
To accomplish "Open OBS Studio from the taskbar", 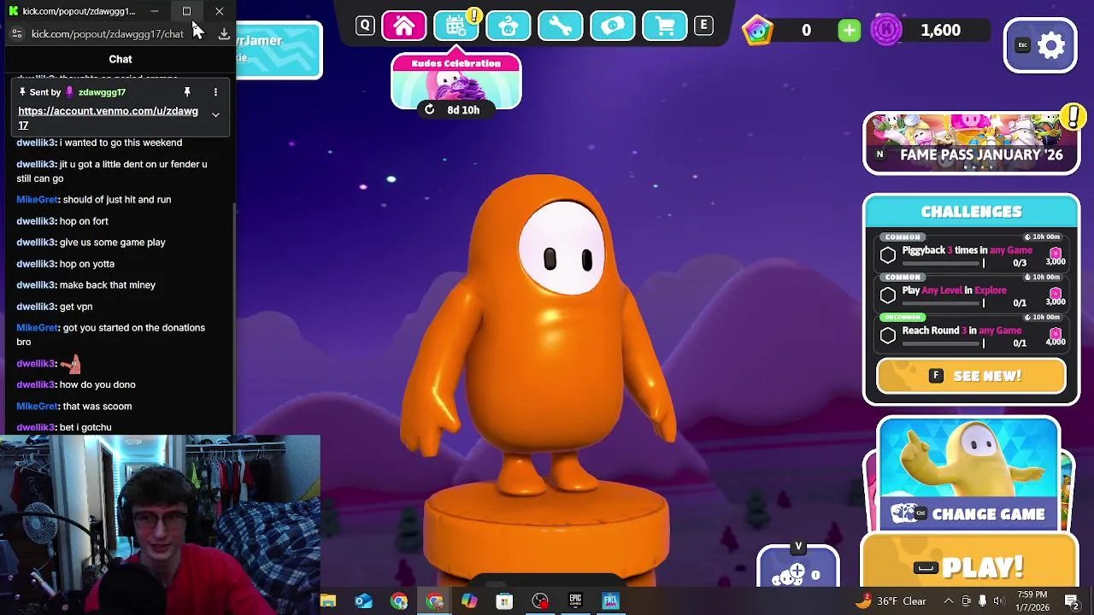I will point(540,601).
